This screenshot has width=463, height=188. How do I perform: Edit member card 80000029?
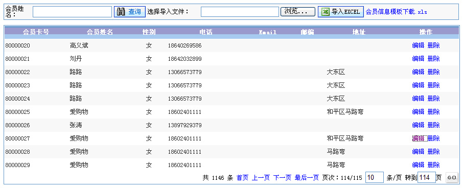point(418,165)
